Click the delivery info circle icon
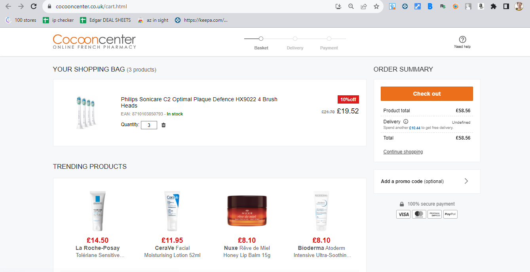 [406, 122]
